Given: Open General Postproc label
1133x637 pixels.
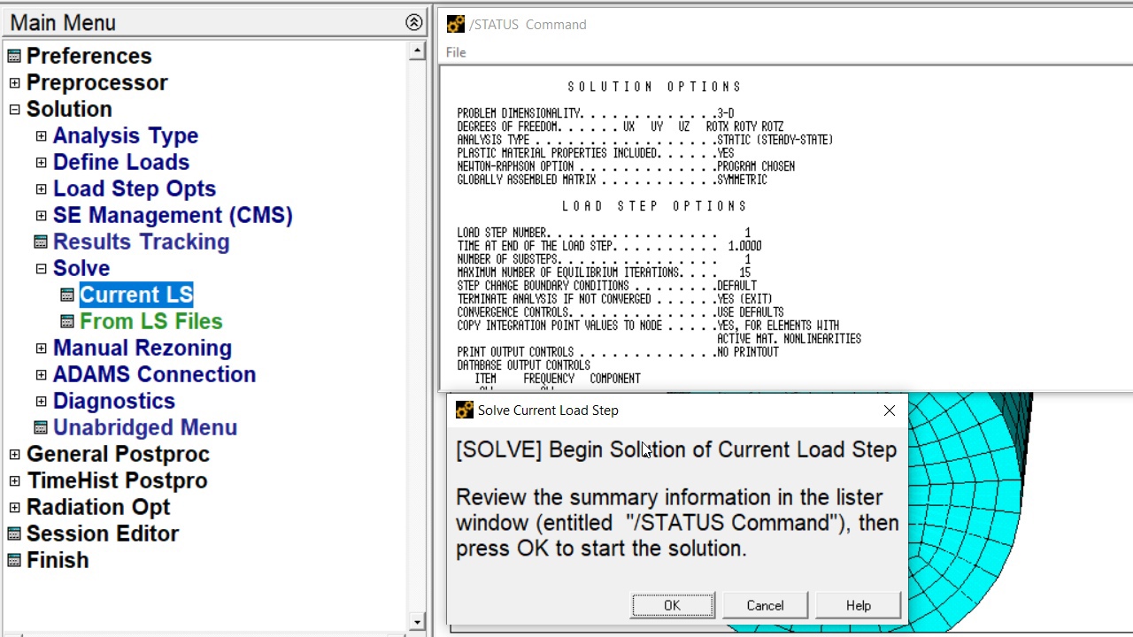Looking at the screenshot, I should (118, 454).
